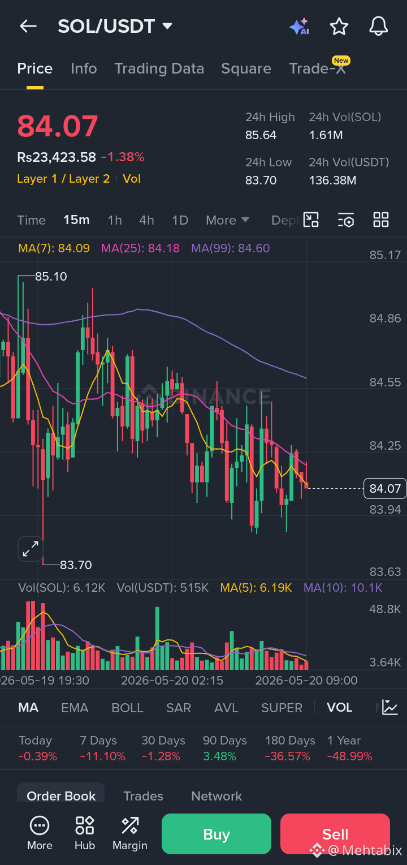
Task: Tap volume MA(5): 6.19K legend
Action: click(256, 588)
